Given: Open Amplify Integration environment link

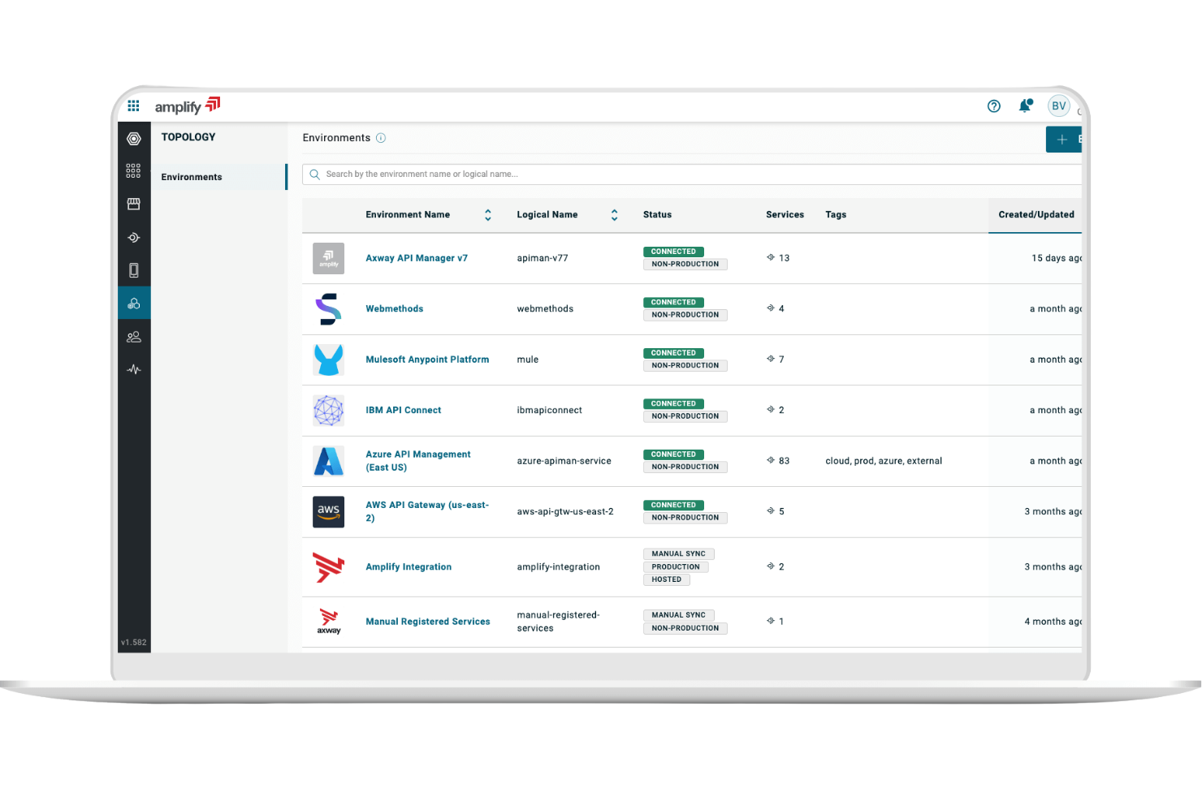Looking at the screenshot, I should coord(409,567).
